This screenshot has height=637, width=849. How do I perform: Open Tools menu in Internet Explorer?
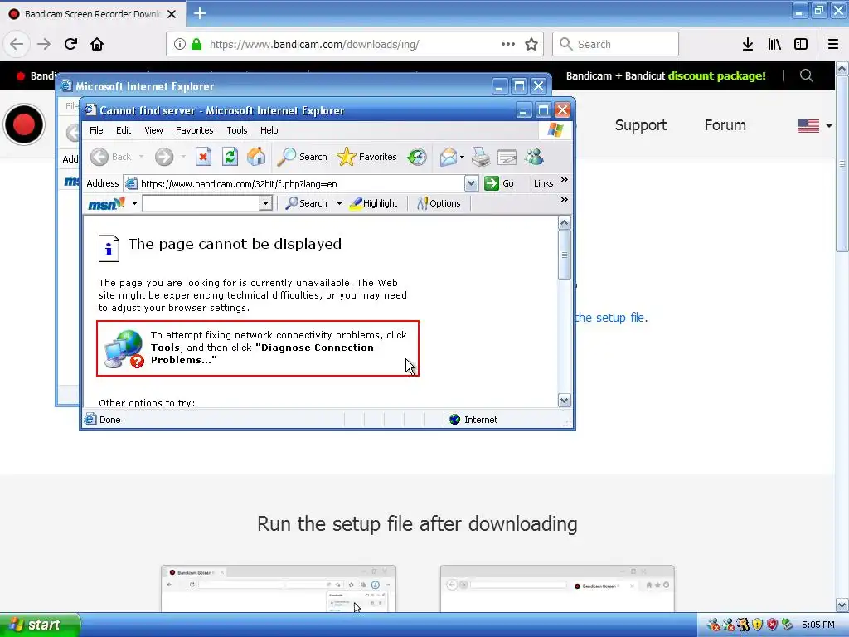click(236, 130)
